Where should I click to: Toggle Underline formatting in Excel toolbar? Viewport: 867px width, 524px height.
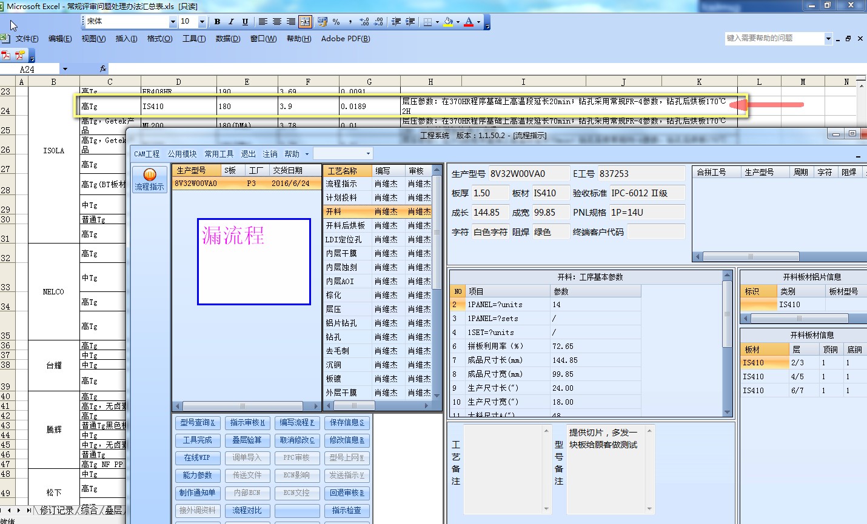tap(245, 22)
